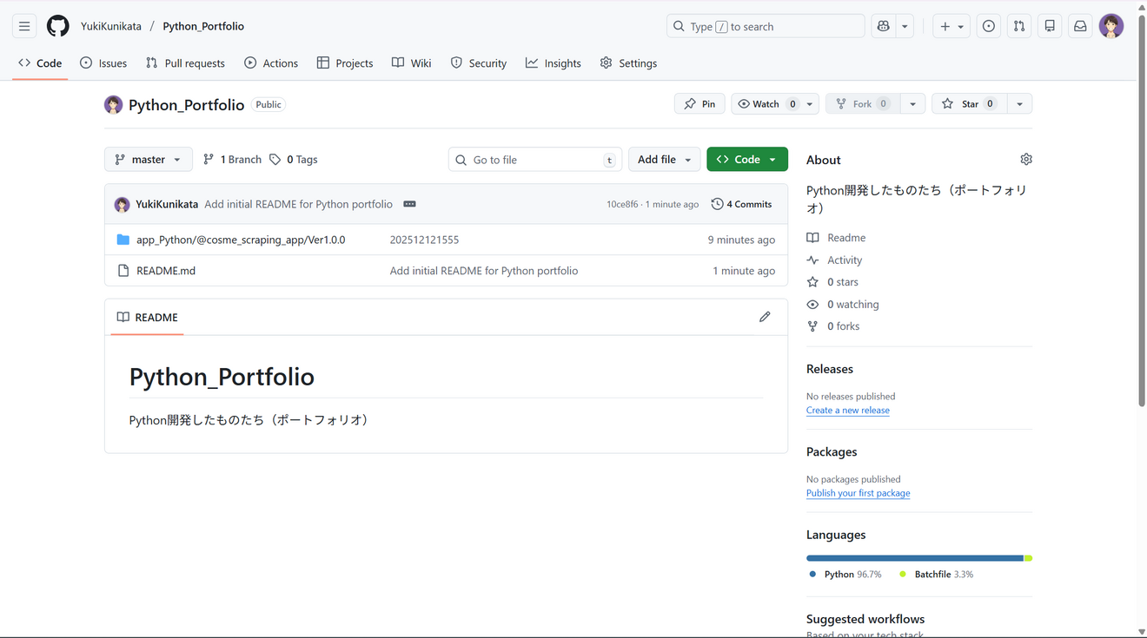Fork the repository
1147x638 pixels.
[x=863, y=104]
